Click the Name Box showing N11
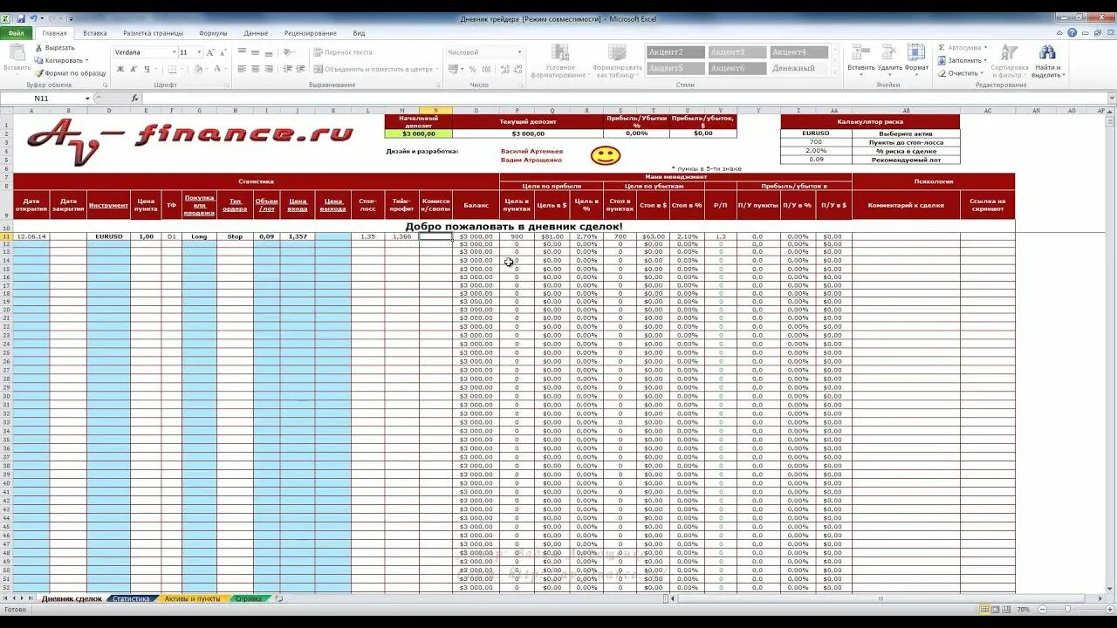 pyautogui.click(x=44, y=99)
